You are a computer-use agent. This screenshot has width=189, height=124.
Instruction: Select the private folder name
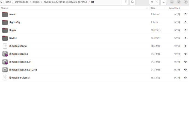pos(13,38)
